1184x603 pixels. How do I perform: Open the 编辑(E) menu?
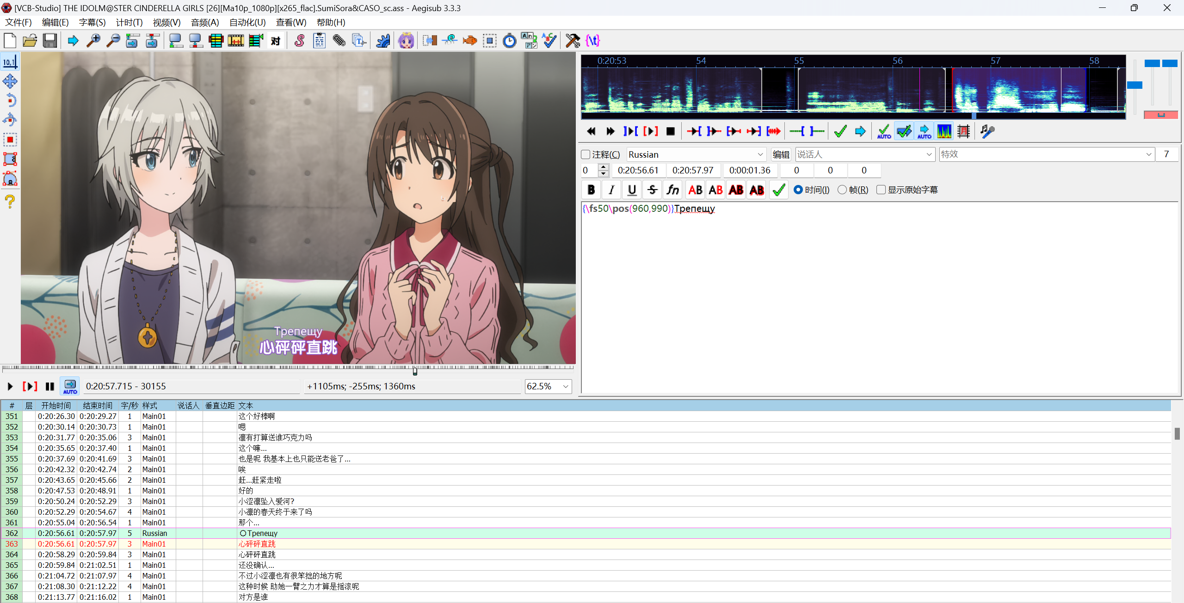(55, 23)
